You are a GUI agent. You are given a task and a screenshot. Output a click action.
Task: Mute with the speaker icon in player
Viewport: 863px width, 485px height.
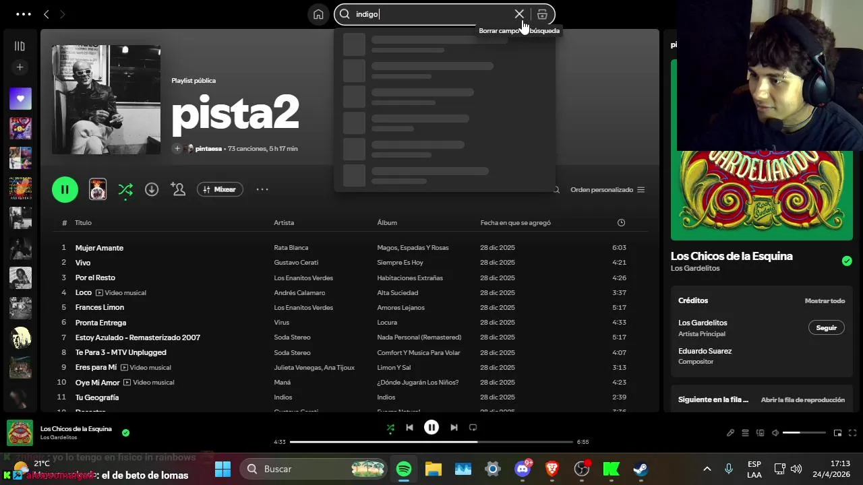coord(775,433)
